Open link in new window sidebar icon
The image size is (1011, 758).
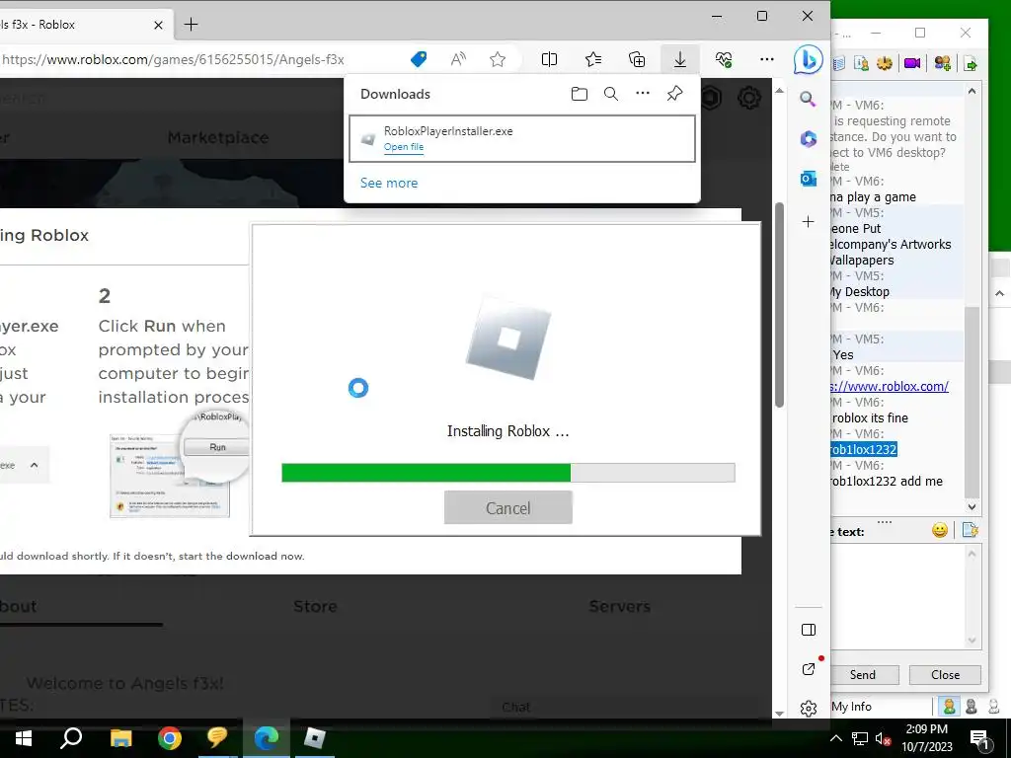point(809,669)
